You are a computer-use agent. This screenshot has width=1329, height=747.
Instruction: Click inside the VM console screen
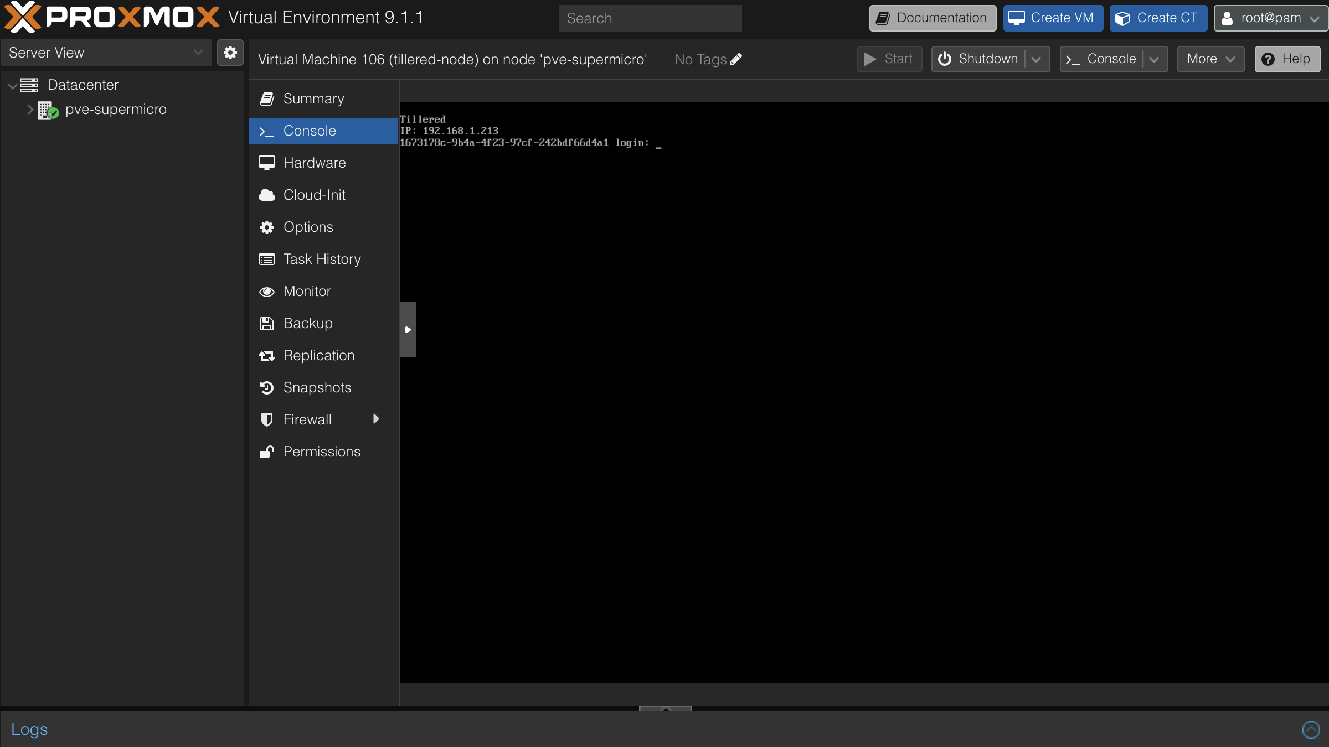point(864,393)
